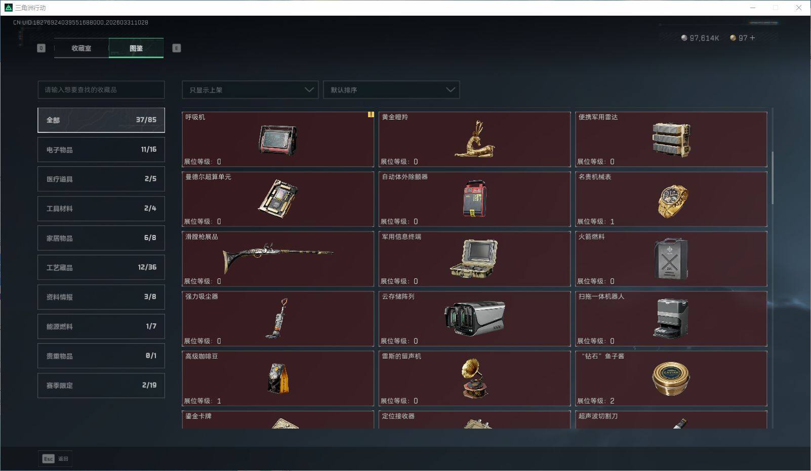The image size is (811, 471).
Task: Click the Q shortcut key icon
Action: (x=41, y=48)
